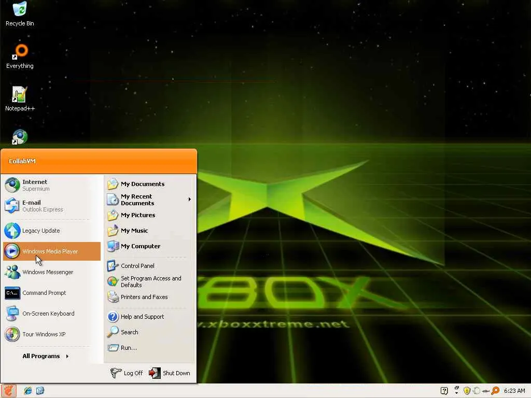Screen dimensions: 531x398
Task: Click the Set Program Access icon
Action: [x=113, y=281]
